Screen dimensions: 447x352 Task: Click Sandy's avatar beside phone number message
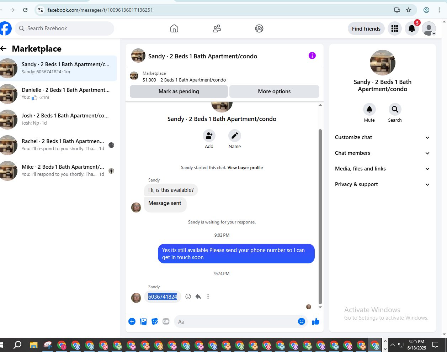136,298
